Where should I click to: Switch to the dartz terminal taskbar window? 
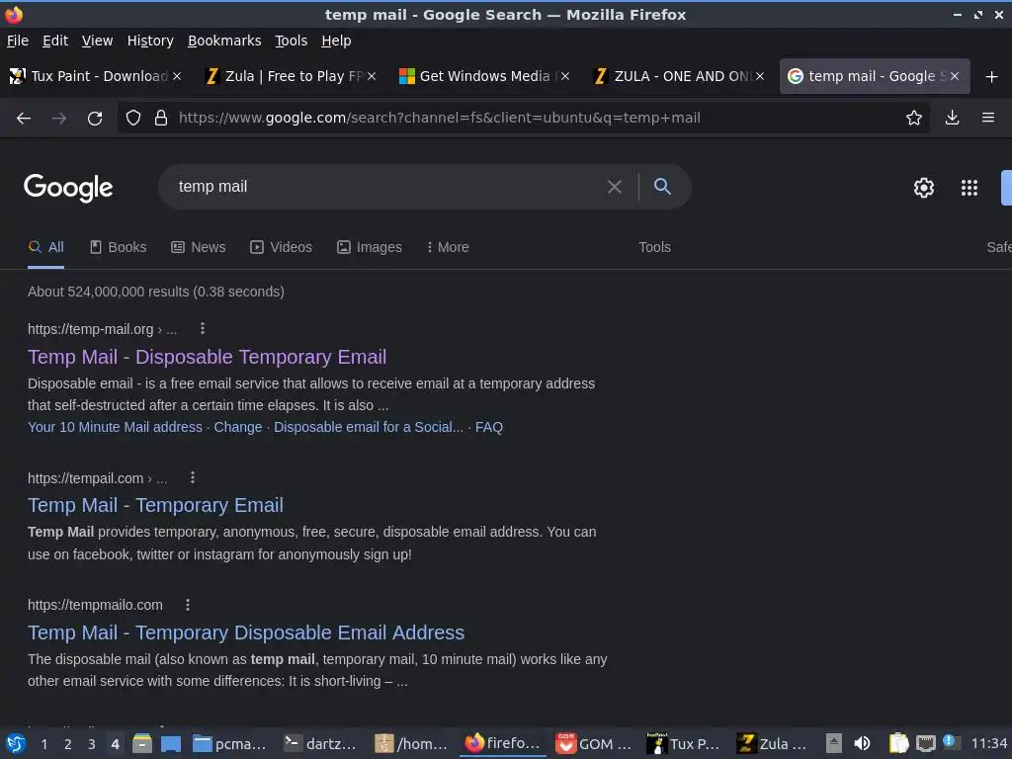[x=321, y=743]
